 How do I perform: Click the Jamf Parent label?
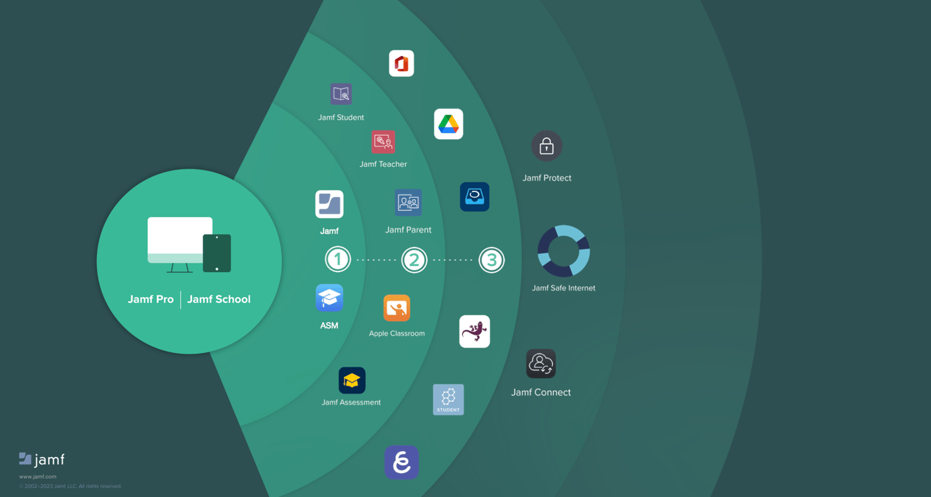[x=408, y=229]
